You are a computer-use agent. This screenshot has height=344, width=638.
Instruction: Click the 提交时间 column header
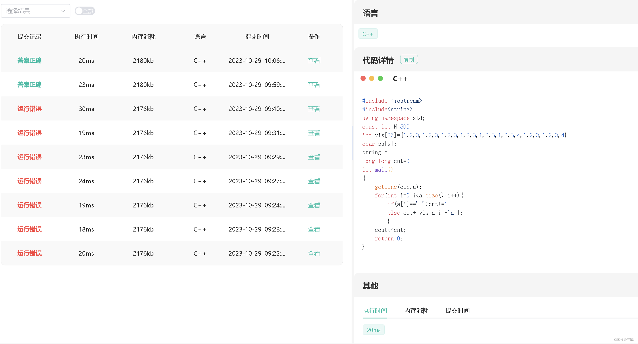pos(257,37)
